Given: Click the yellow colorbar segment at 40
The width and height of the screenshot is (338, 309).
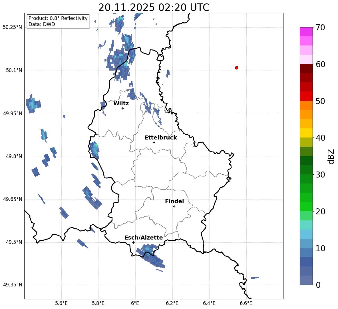Looking at the screenshot, I should tap(306, 133).
